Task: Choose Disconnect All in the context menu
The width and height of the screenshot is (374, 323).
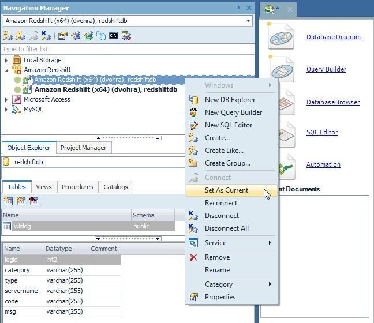Action: 232,228
